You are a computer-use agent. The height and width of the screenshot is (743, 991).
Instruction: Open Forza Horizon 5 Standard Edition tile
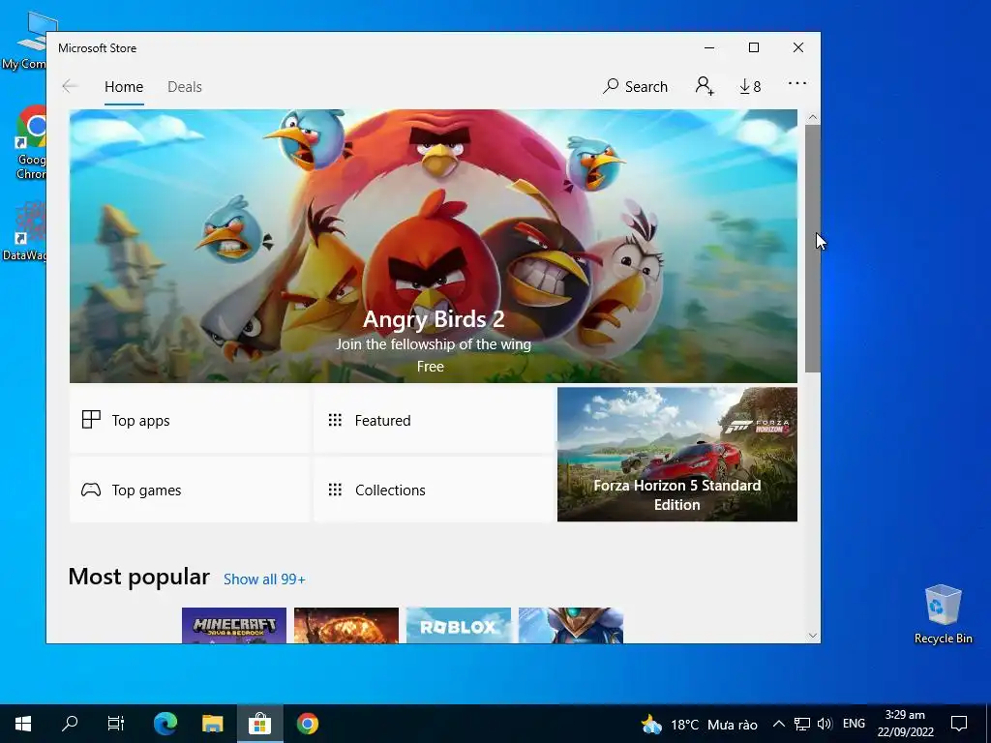click(x=676, y=455)
